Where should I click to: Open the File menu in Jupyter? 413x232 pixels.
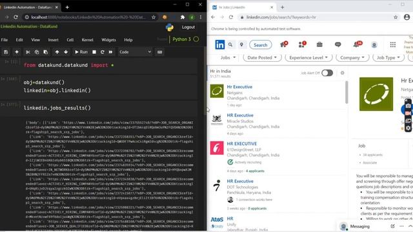[5, 40]
